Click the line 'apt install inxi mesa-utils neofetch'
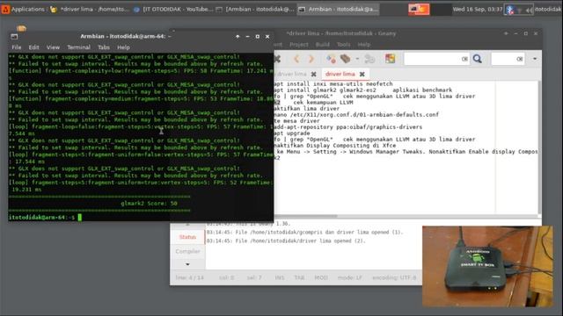This screenshot has height=316, width=563. (x=333, y=84)
